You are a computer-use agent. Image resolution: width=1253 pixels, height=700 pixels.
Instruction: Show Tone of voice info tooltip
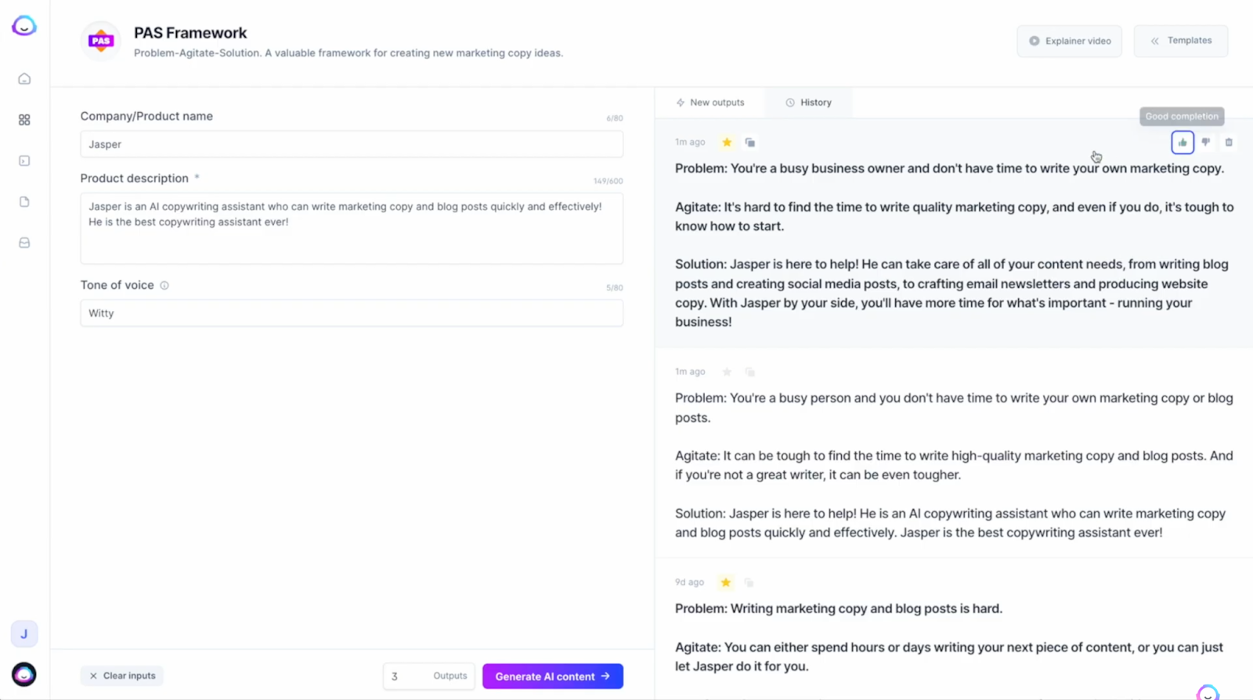coord(164,286)
